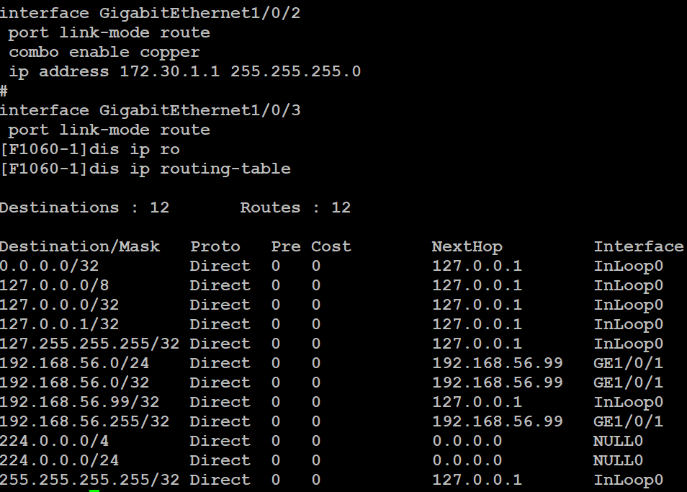The image size is (687, 492).
Task: Click the Destination/Mask column header
Action: click(80, 246)
